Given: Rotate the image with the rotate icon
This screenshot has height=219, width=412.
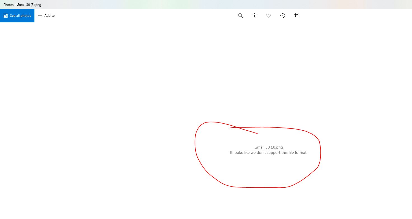Looking at the screenshot, I should 283,16.
